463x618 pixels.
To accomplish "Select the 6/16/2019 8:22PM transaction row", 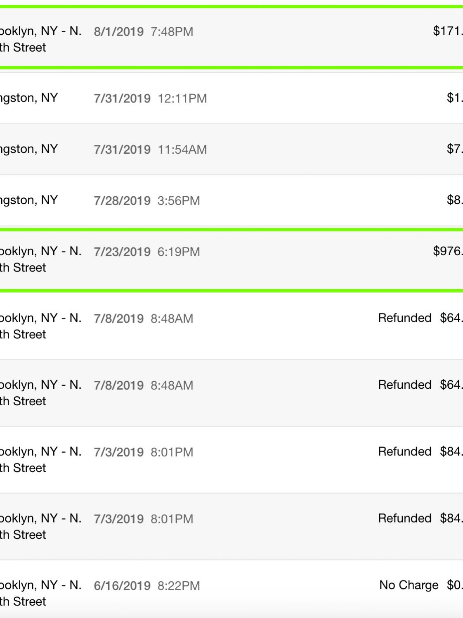I will 231,589.
